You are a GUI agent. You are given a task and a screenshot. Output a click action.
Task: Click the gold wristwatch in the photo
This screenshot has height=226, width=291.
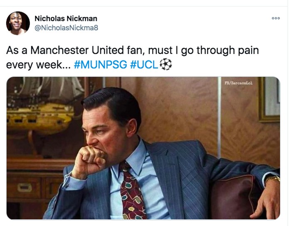point(272,179)
